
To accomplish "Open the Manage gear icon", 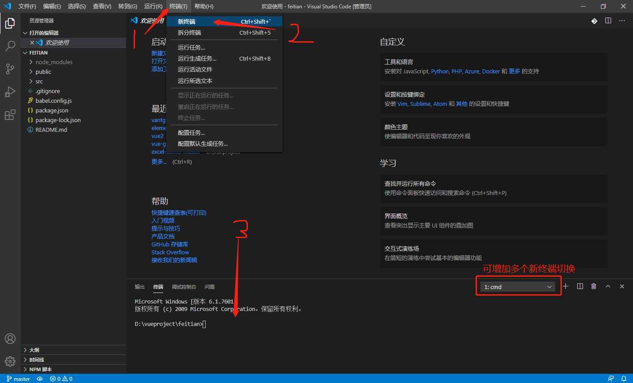I will tap(10, 361).
